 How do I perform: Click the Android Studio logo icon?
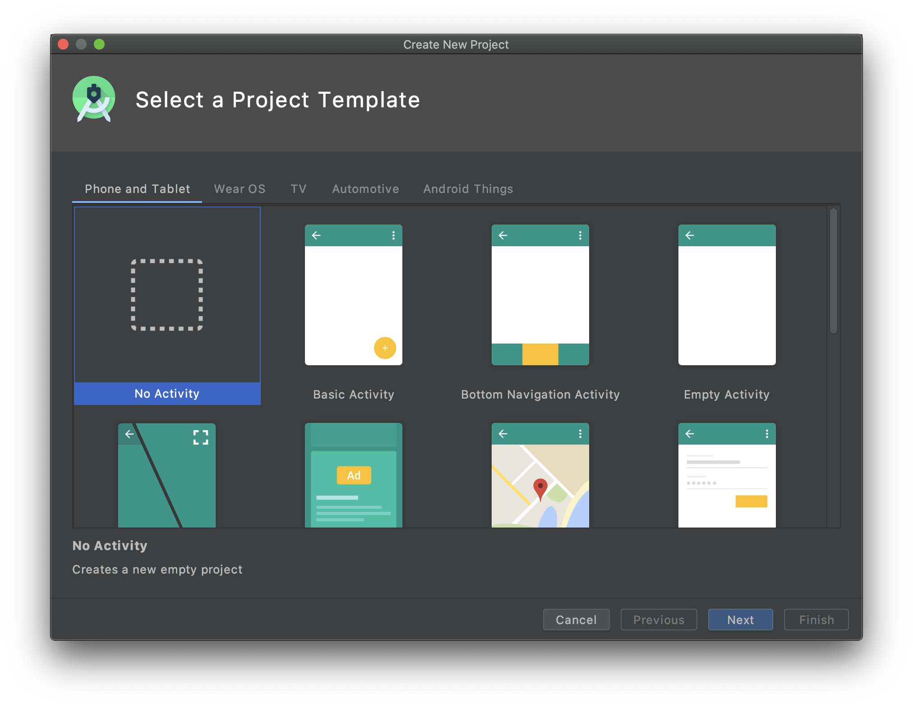pos(94,99)
